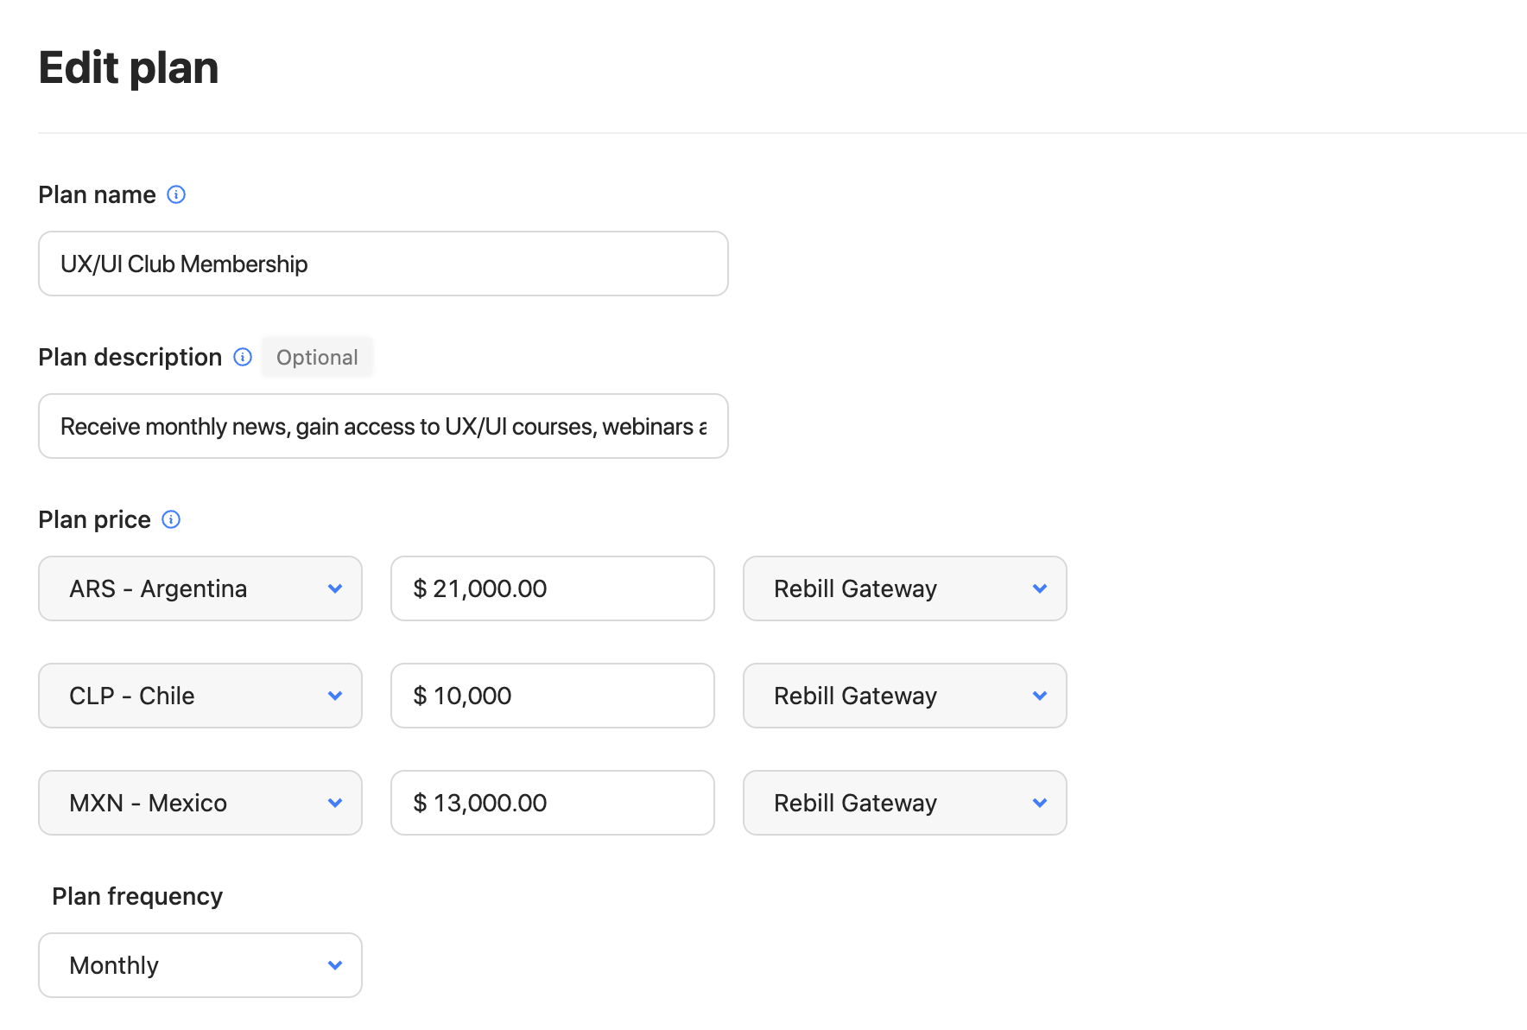Click the info icon beside Plan description
Viewport: 1527px width, 1030px height.
pyautogui.click(x=243, y=357)
